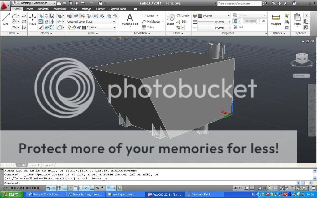Click the Insert block icon
The image size is (317, 198).
[x=171, y=19]
